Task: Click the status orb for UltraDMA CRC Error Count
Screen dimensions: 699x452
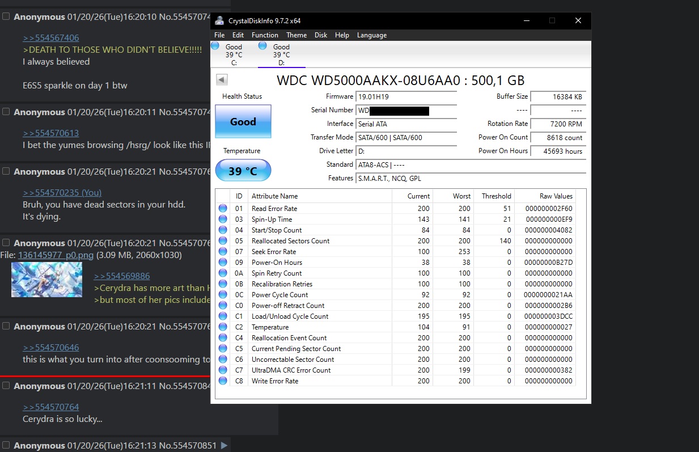Action: point(223,370)
